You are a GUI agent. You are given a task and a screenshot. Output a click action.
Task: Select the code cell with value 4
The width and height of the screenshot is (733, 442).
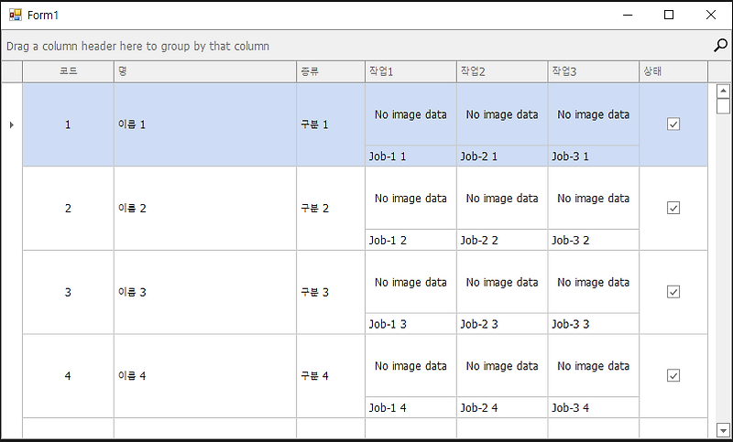point(68,376)
